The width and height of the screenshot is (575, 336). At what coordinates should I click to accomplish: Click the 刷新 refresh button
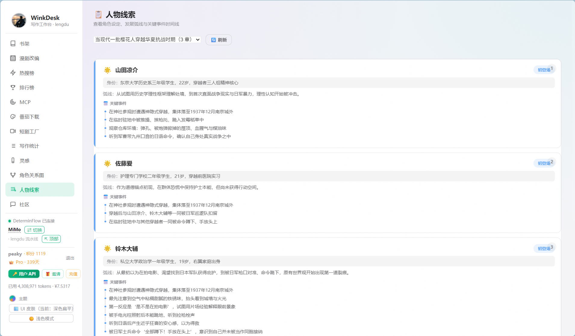[x=219, y=40]
